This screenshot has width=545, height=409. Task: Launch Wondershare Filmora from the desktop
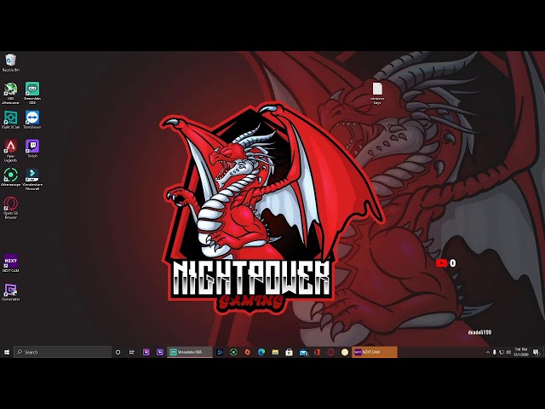tap(32, 179)
